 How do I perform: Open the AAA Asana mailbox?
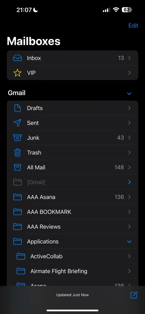(x=72, y=197)
